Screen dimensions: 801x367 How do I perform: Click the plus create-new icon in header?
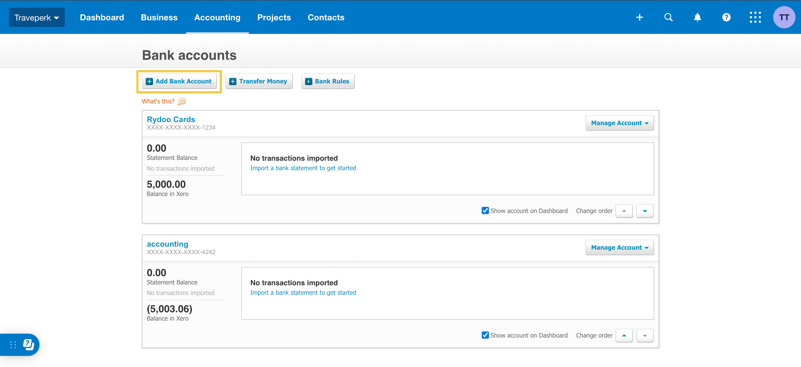639,18
